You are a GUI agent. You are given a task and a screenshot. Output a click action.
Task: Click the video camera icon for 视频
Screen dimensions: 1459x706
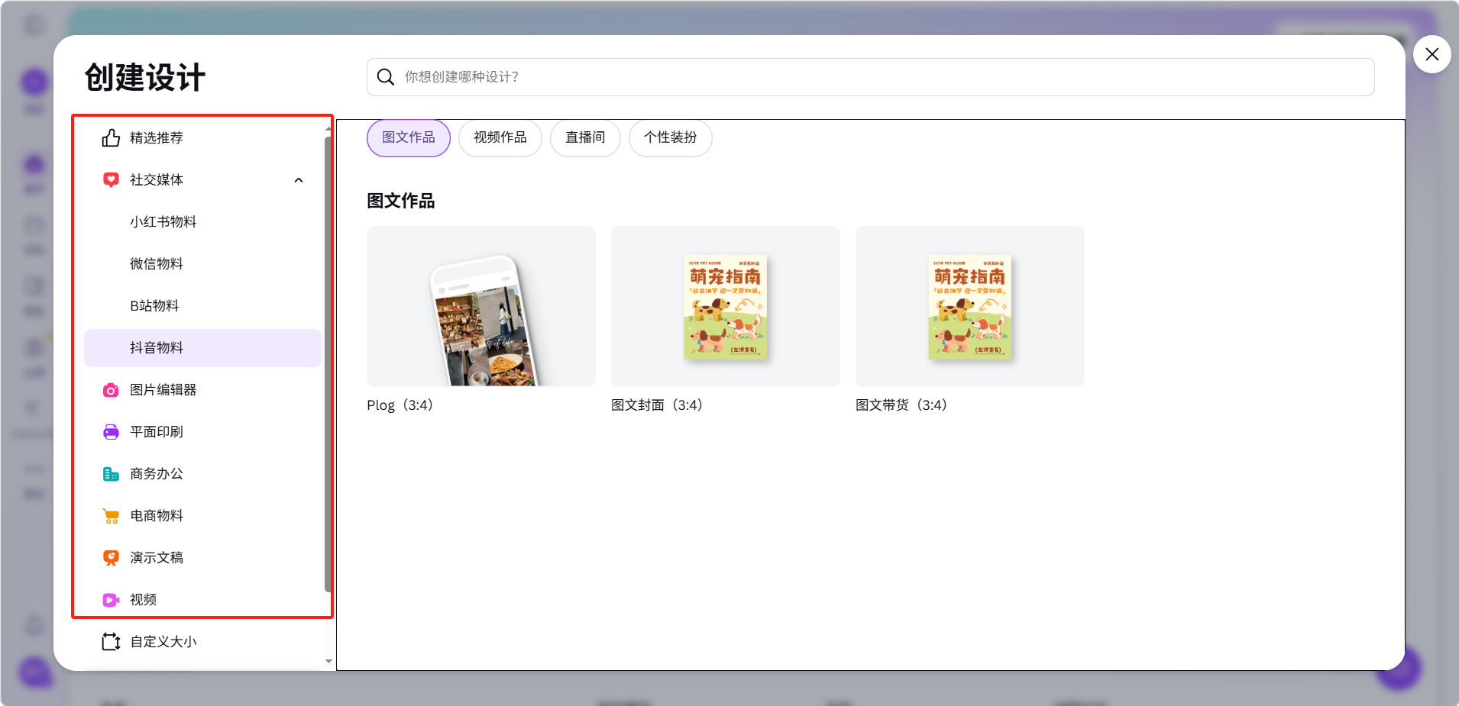pos(111,600)
